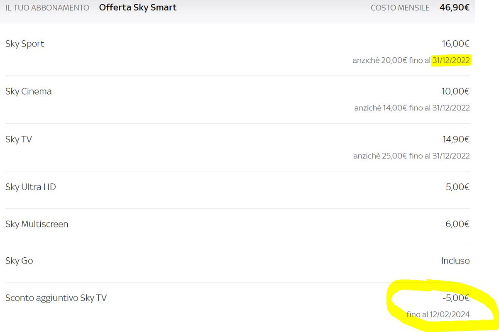Select the -5,00€ discount amount

click(456, 298)
